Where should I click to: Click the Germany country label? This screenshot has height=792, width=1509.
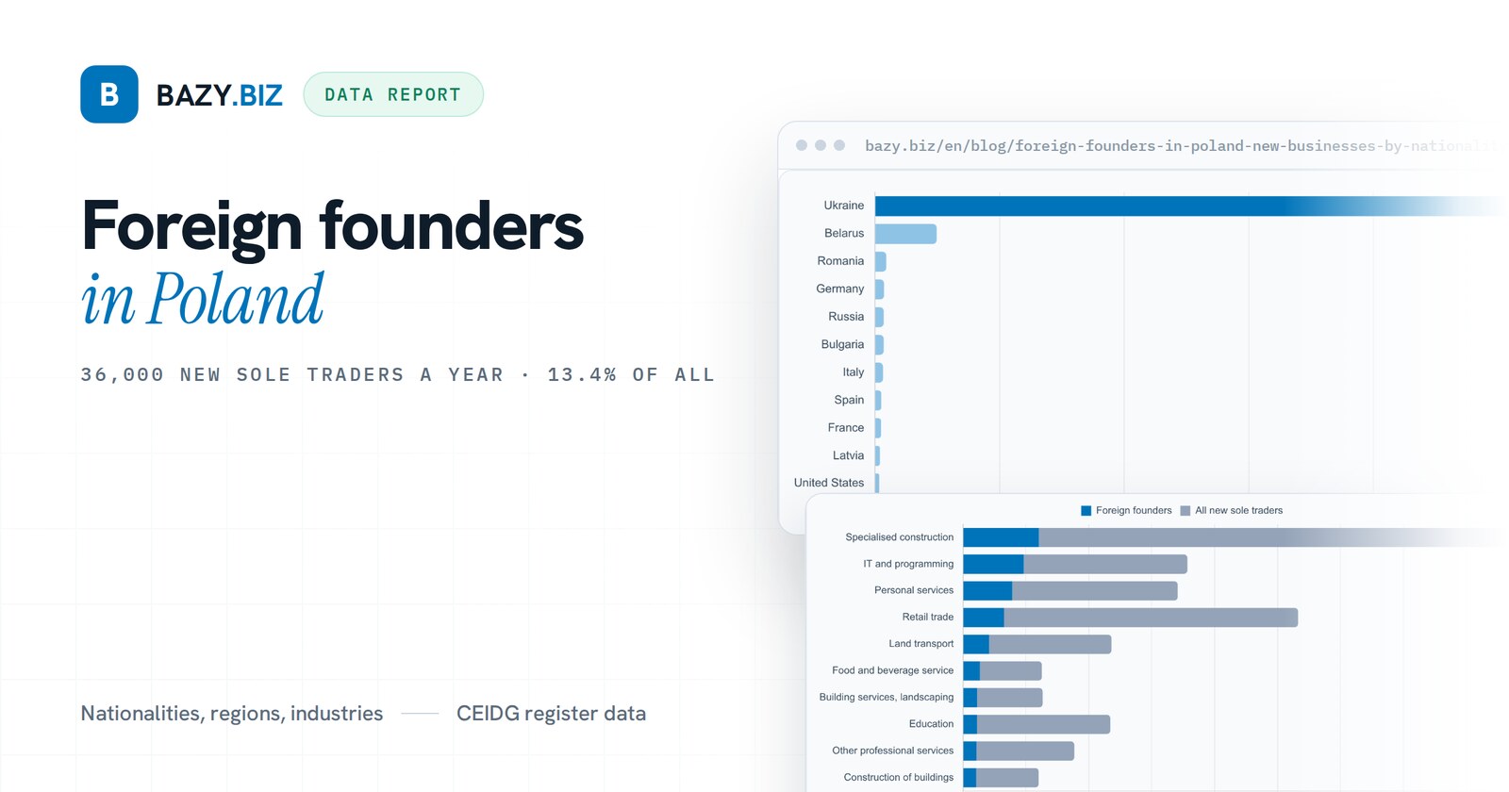point(839,289)
